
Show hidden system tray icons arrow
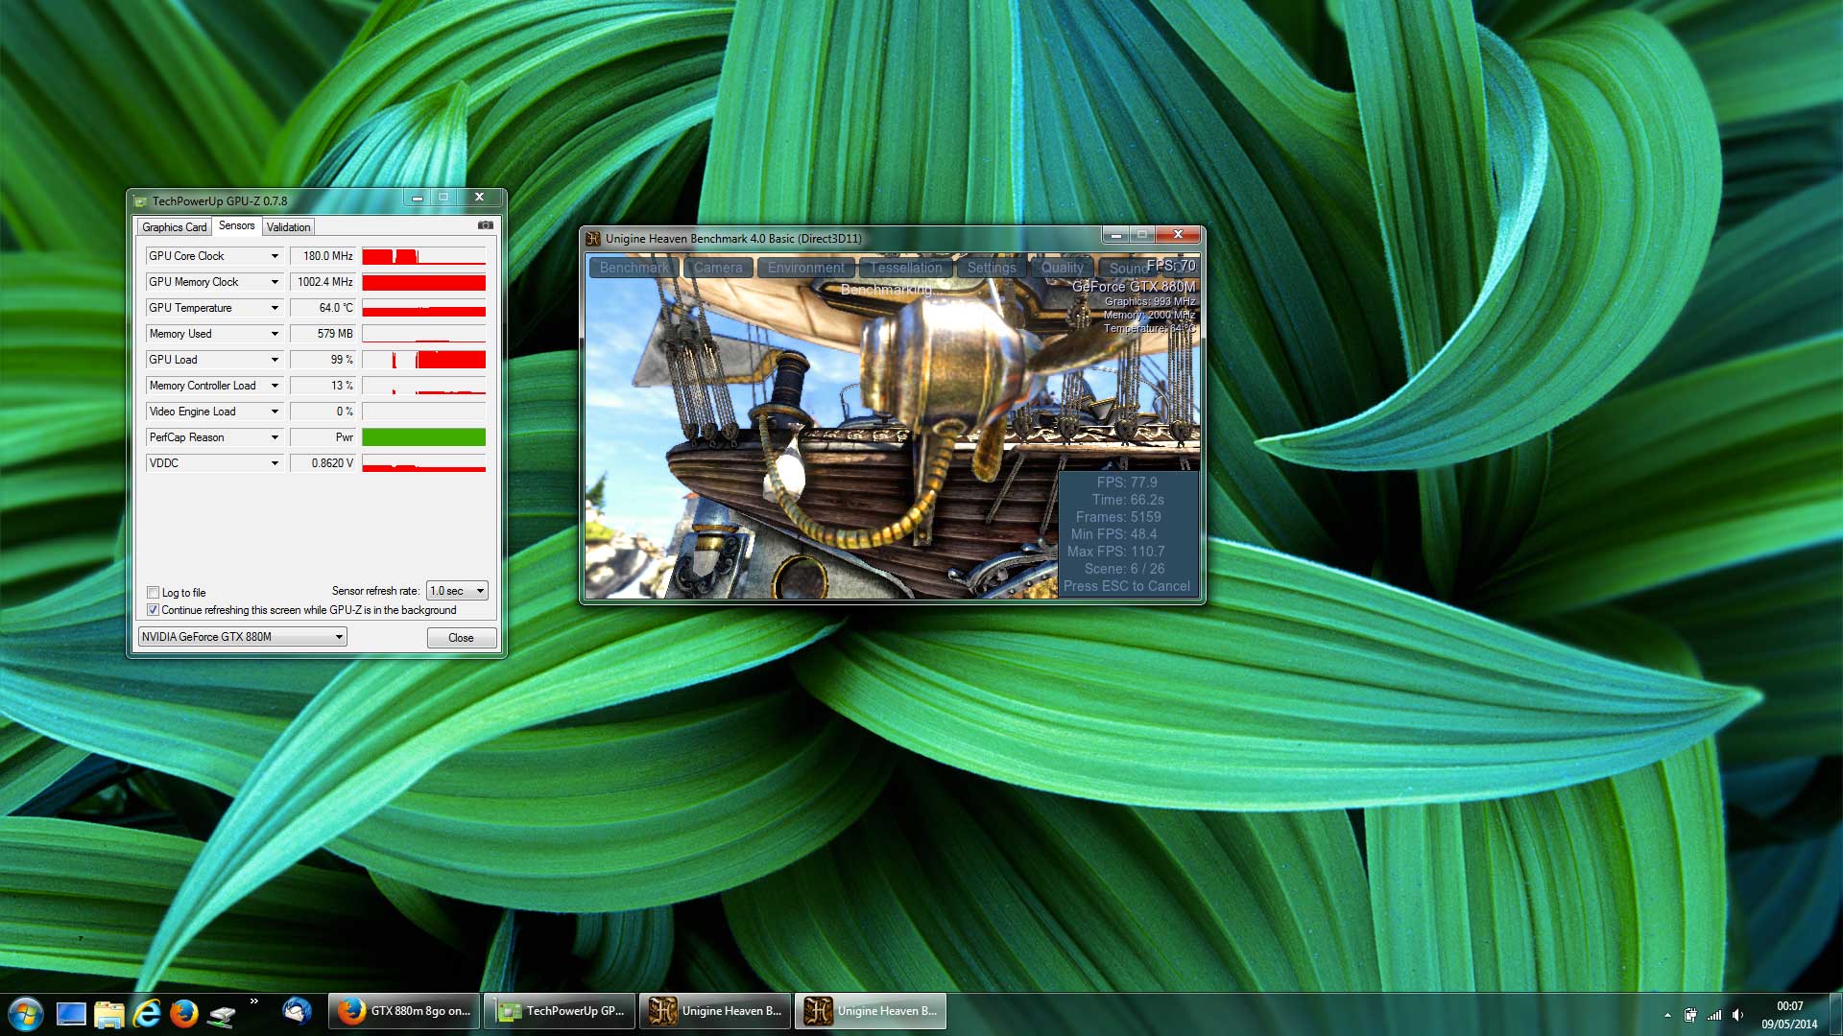1667,1015
